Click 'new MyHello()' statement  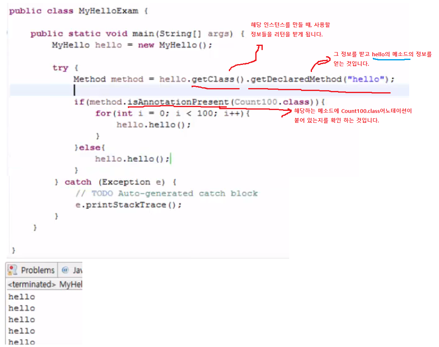tap(175, 45)
